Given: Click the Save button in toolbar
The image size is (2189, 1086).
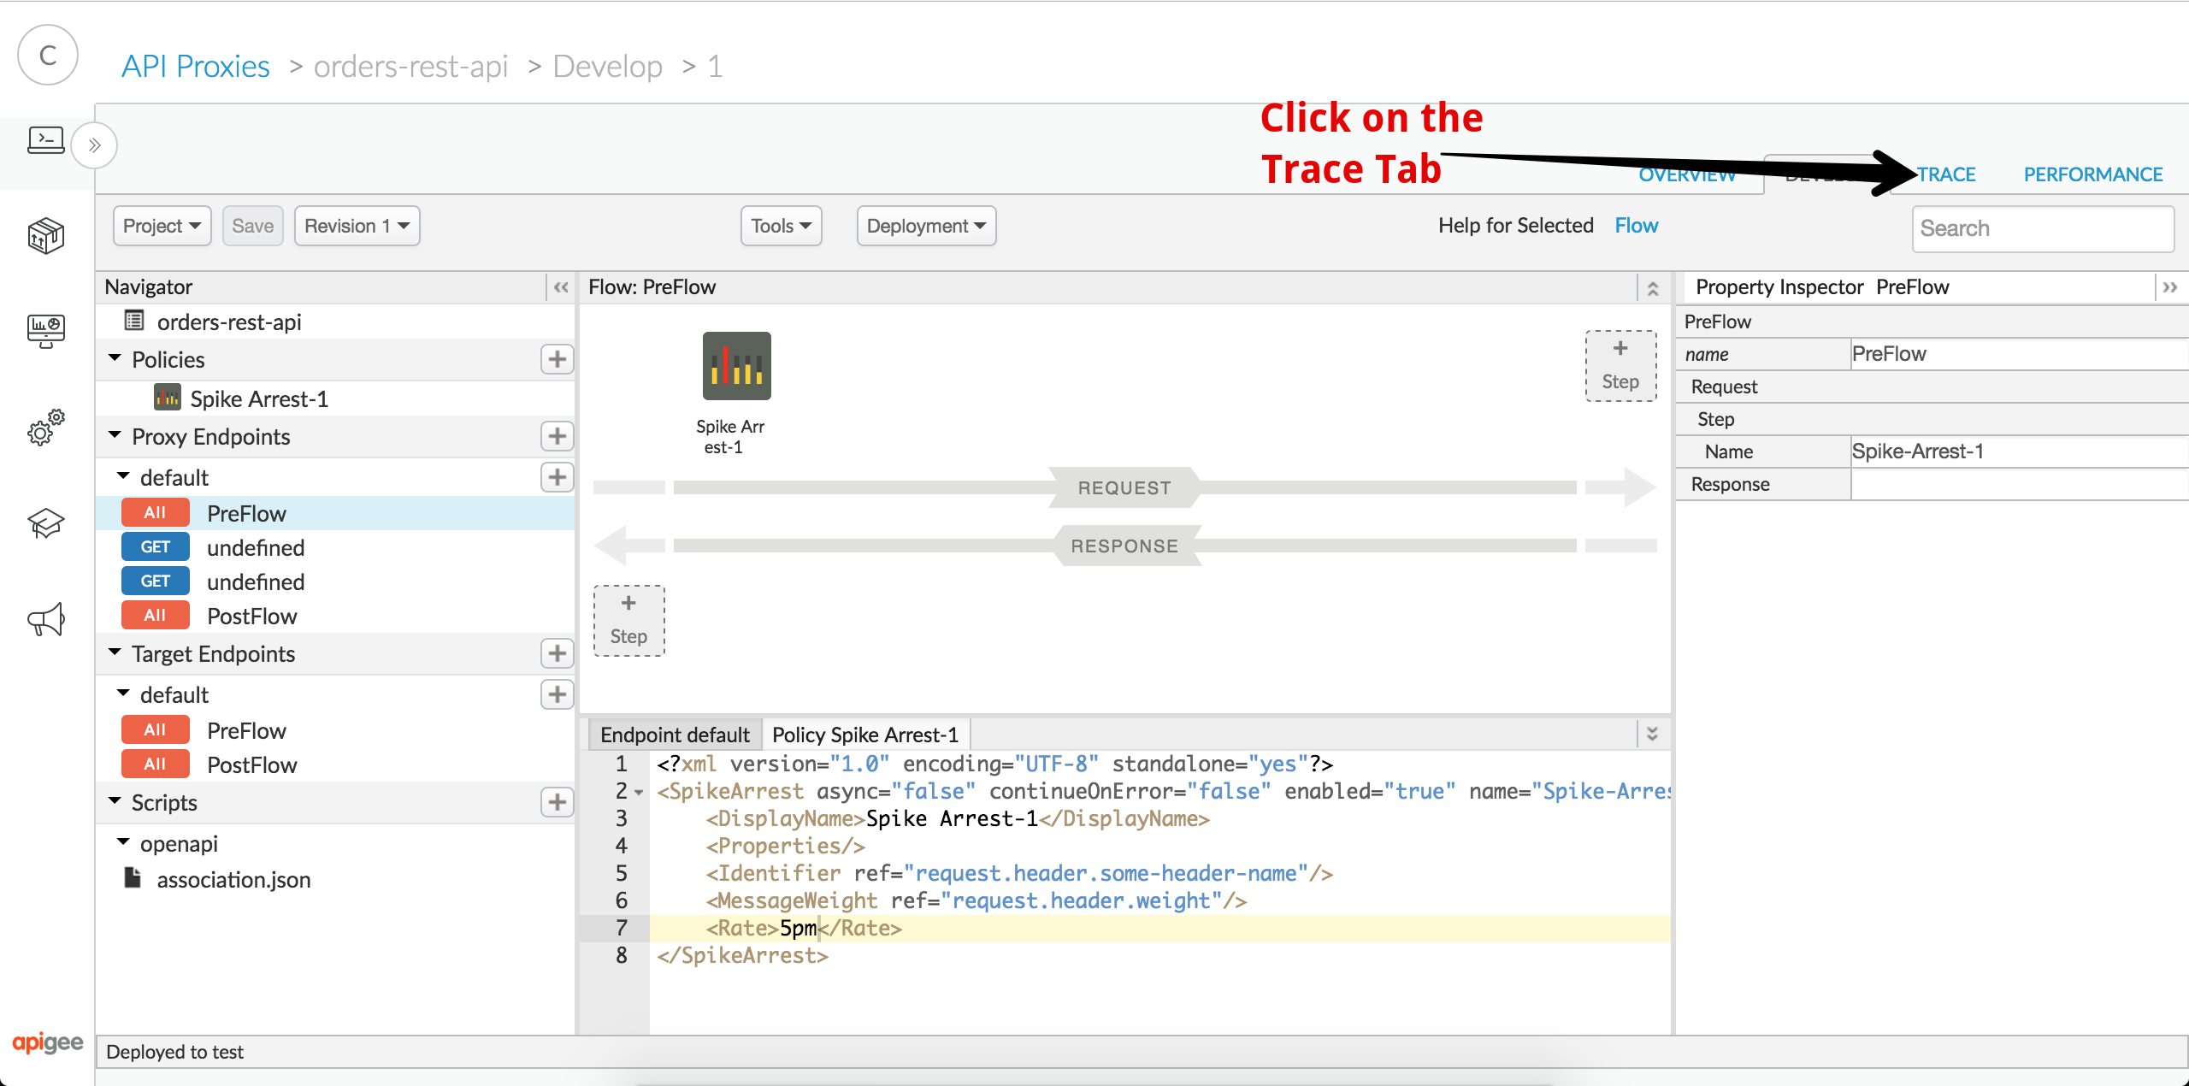Looking at the screenshot, I should point(253,225).
